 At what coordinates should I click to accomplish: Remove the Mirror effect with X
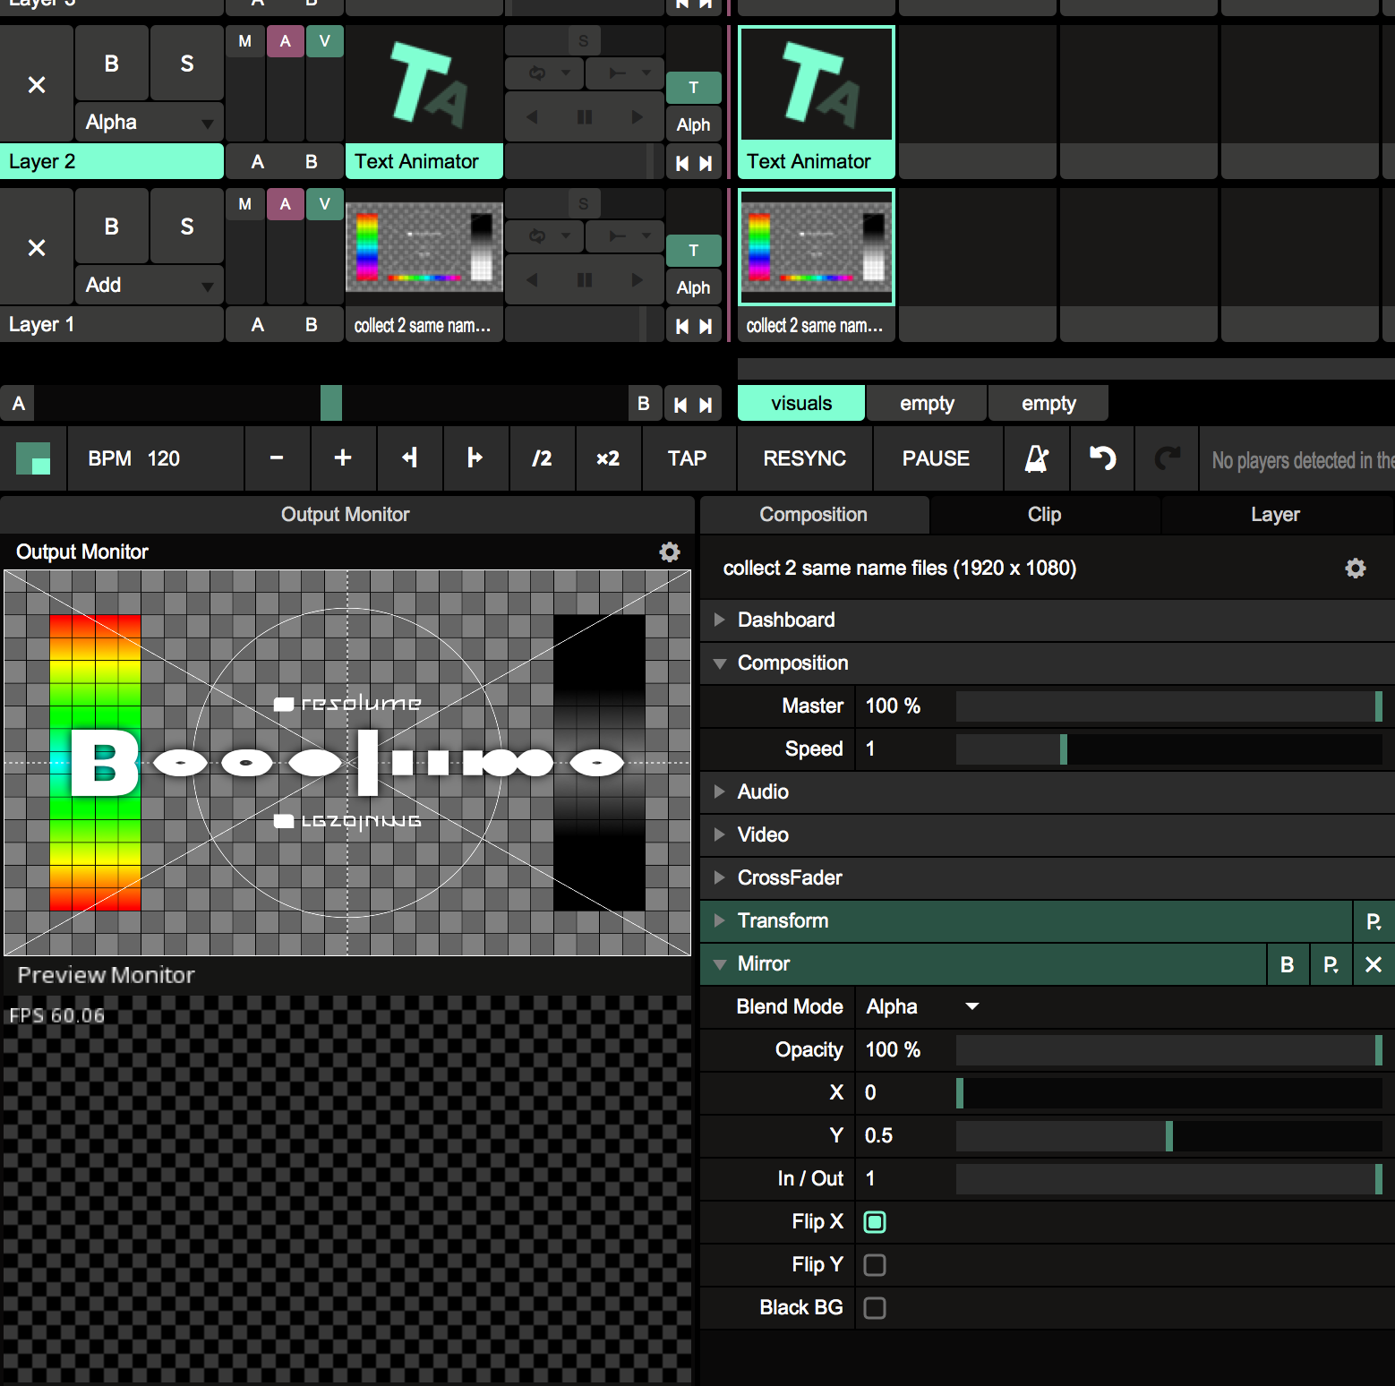[1373, 964]
